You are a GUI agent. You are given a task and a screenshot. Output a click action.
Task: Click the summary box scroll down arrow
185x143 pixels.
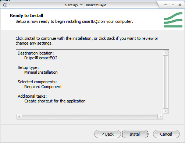point(166,111)
